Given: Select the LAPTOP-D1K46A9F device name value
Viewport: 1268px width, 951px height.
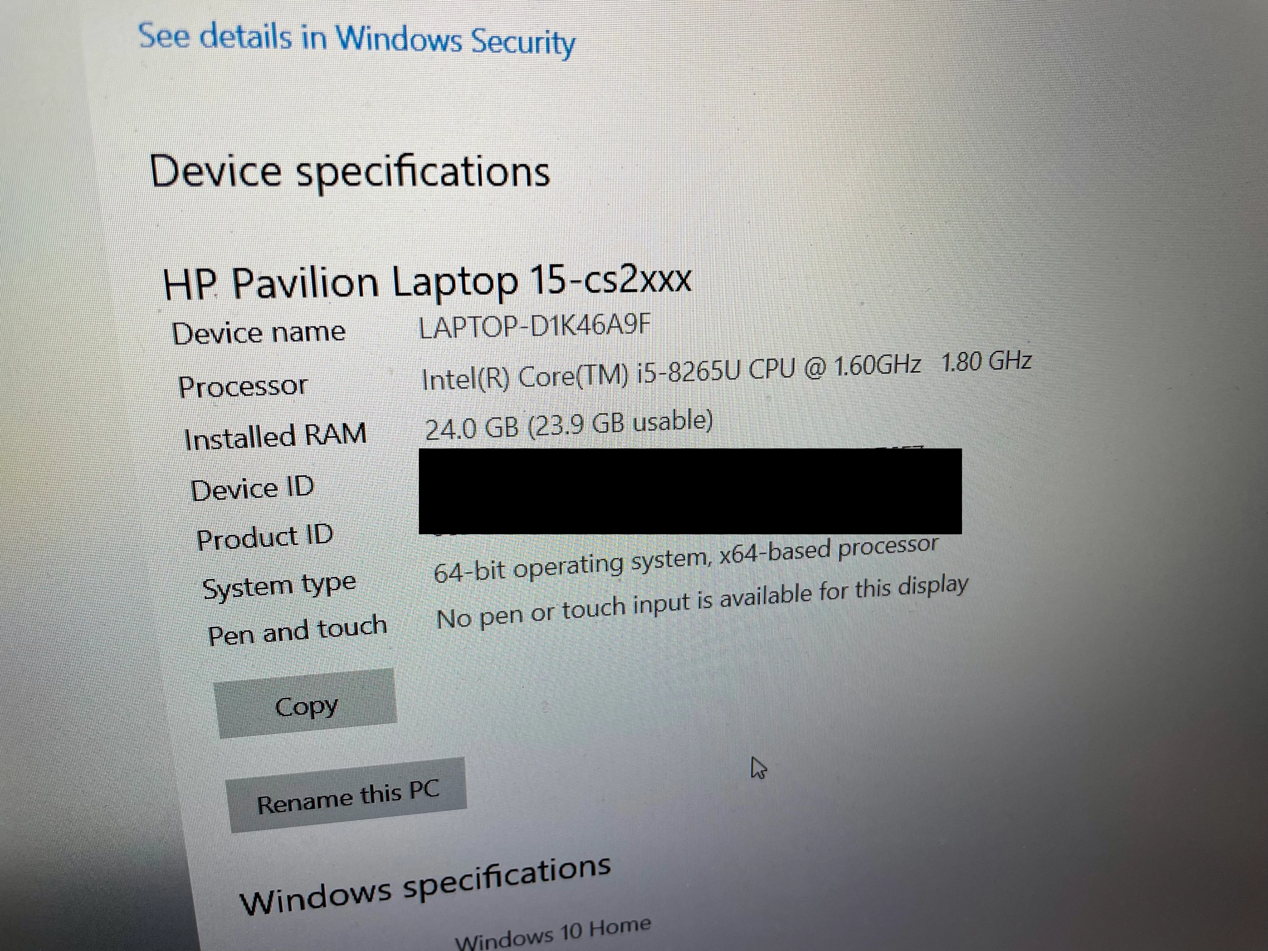Looking at the screenshot, I should click(535, 326).
